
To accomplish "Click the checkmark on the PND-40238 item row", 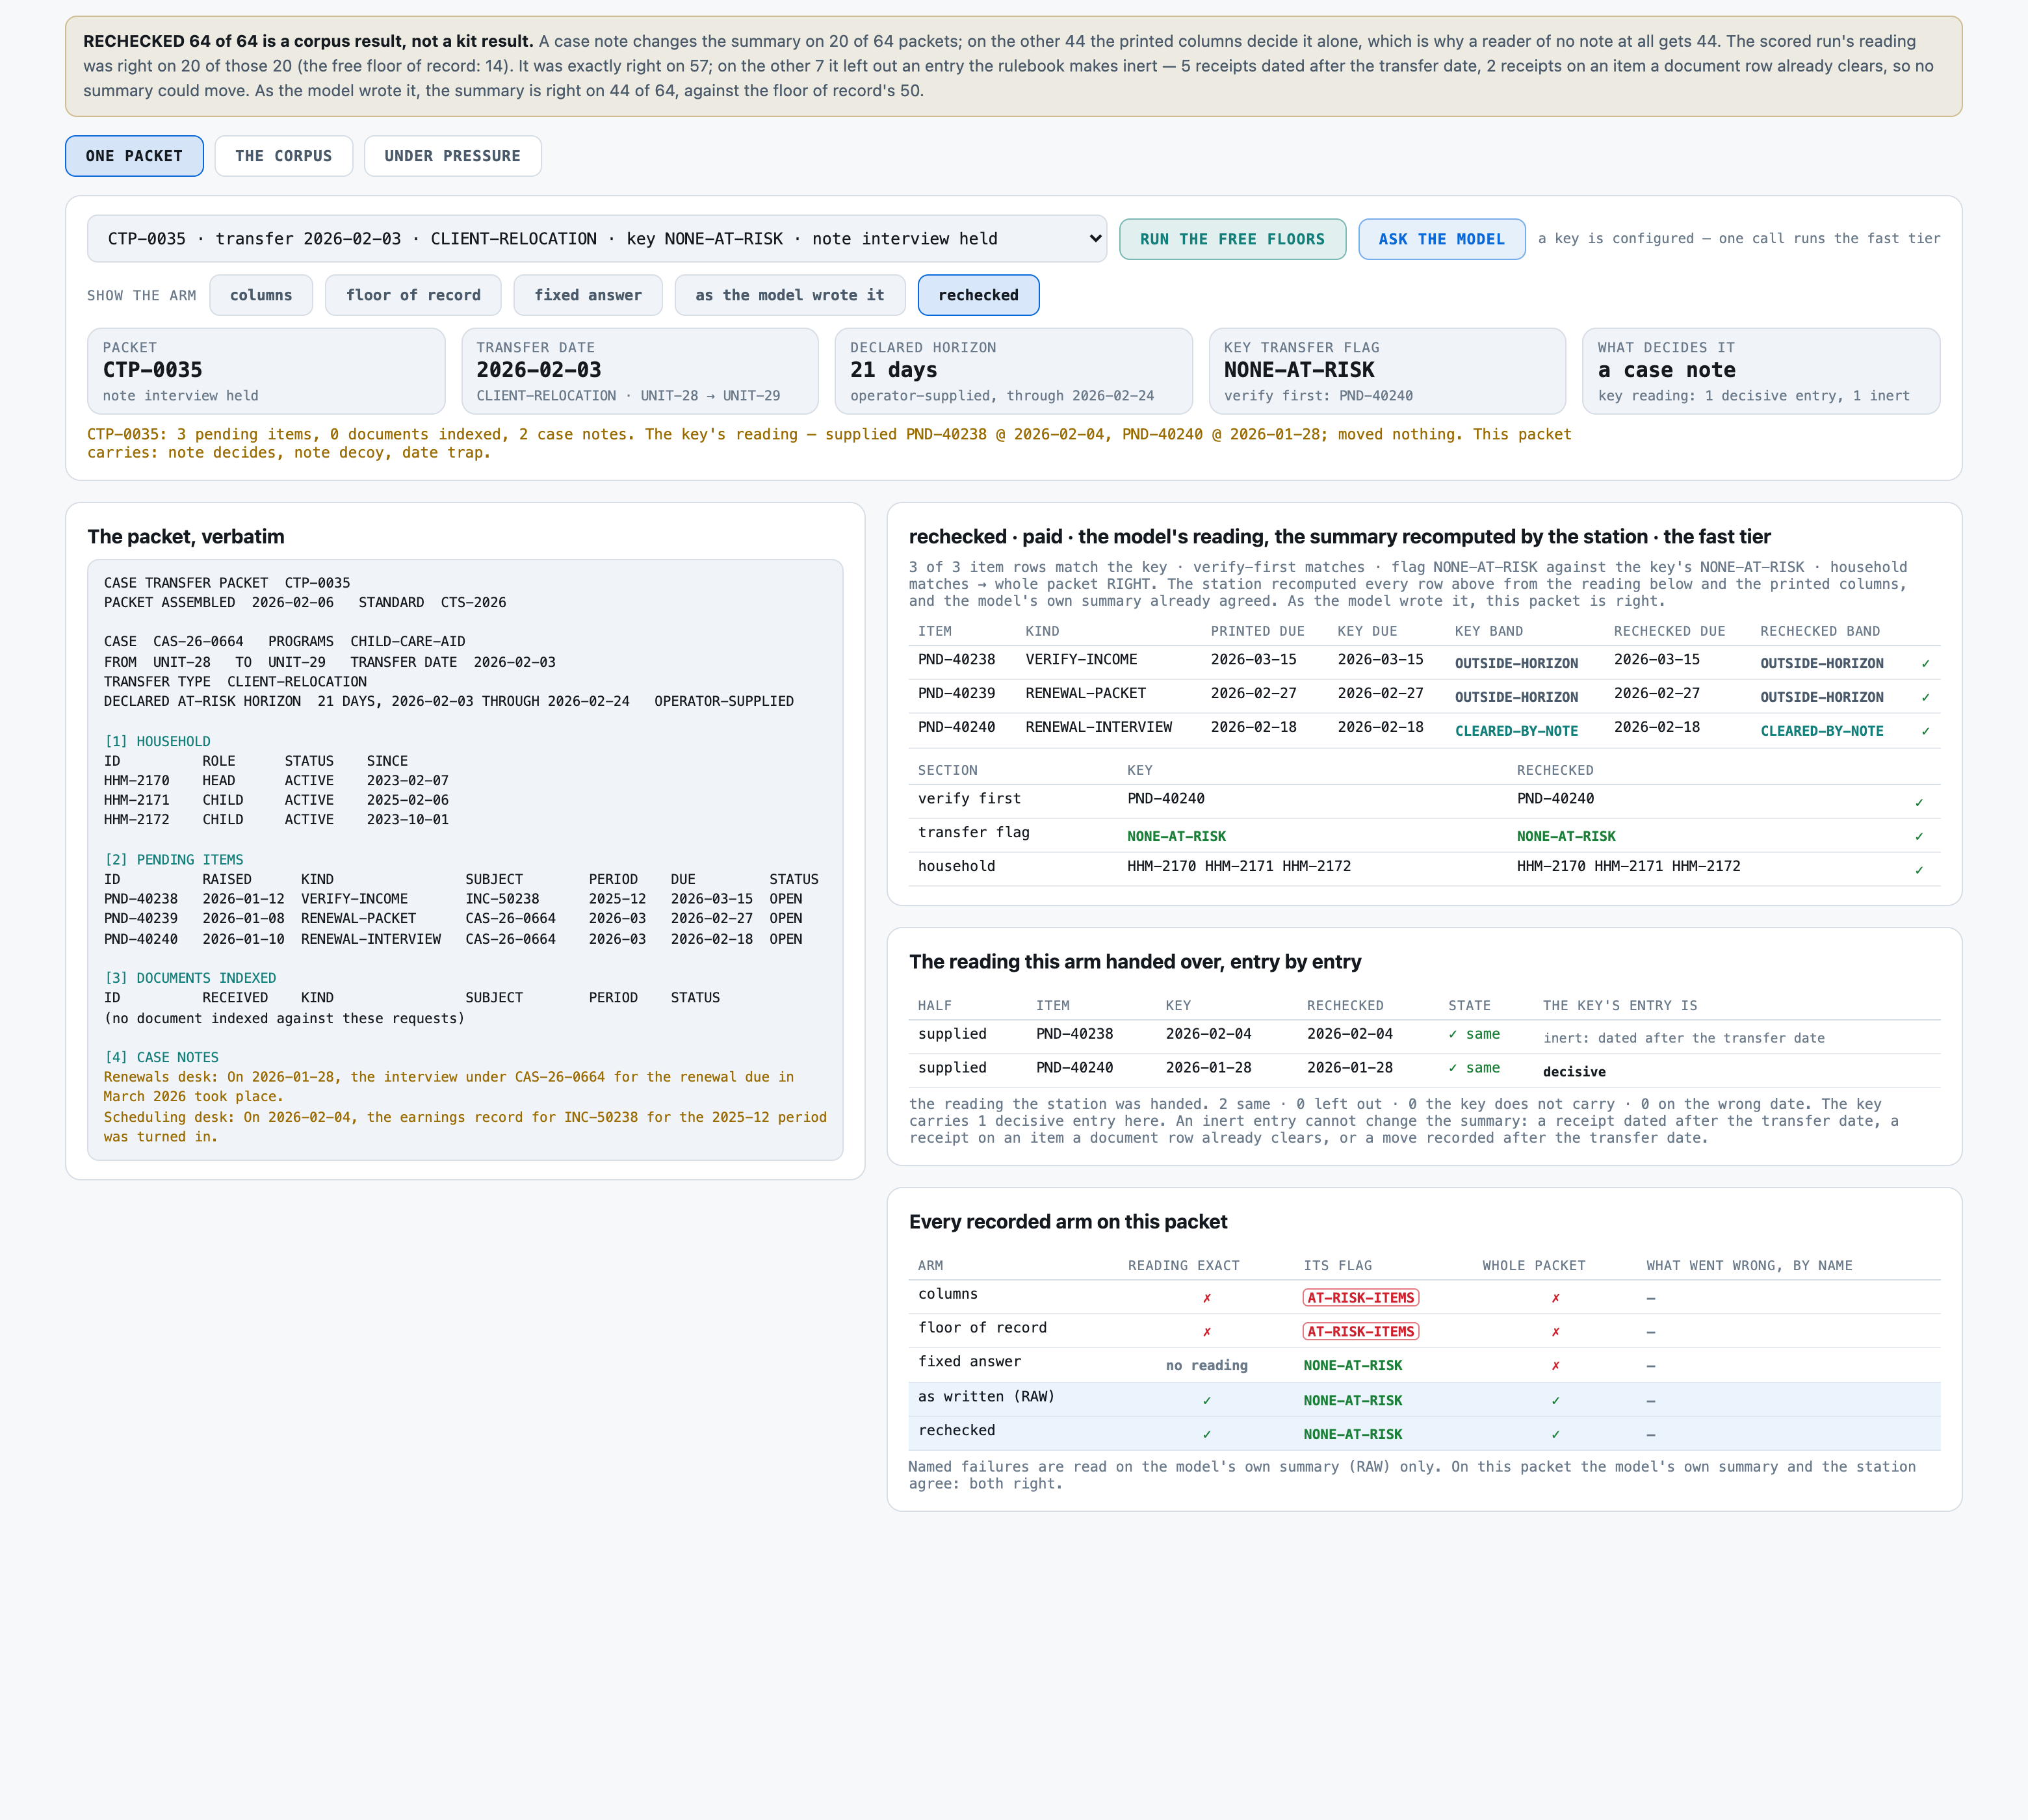I will [1925, 664].
